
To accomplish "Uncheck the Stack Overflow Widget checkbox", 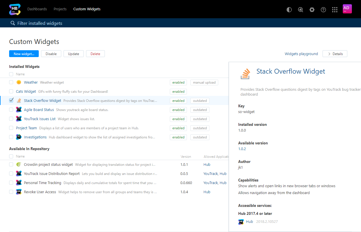I will pyautogui.click(x=11, y=100).
